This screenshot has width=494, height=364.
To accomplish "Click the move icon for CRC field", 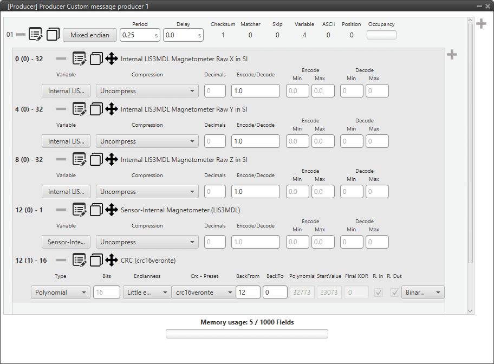I will pos(112,261).
